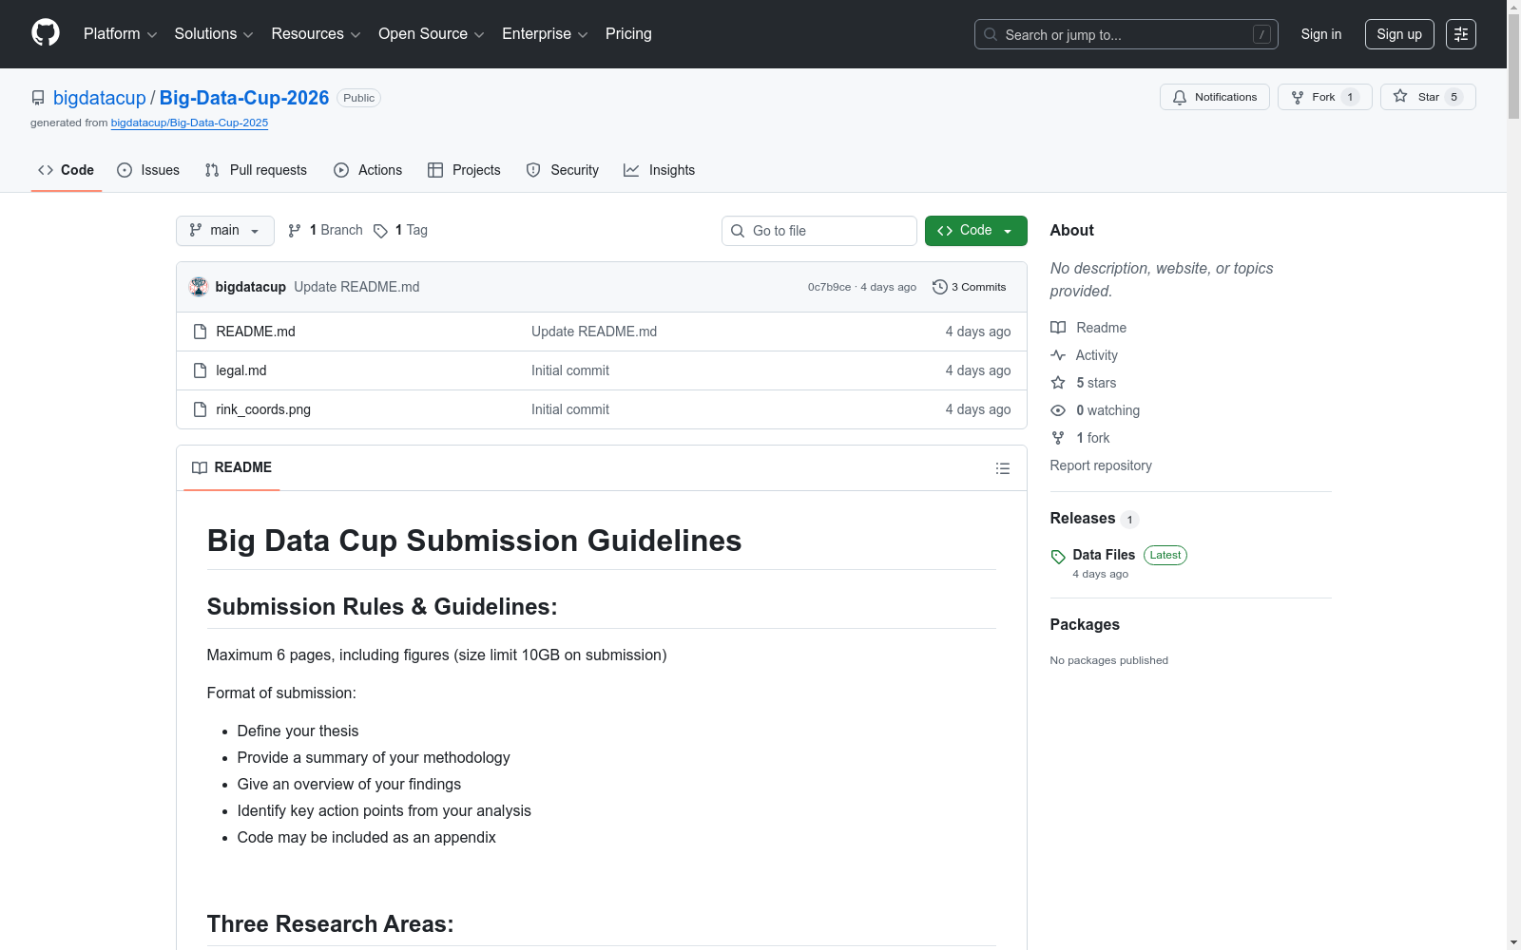Image resolution: width=1521 pixels, height=950 pixels.
Task: Open the Projects tab
Action: pos(464,170)
